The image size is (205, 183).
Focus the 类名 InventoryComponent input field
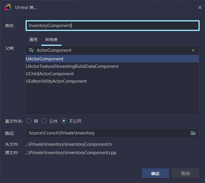pyautogui.click(x=113, y=26)
